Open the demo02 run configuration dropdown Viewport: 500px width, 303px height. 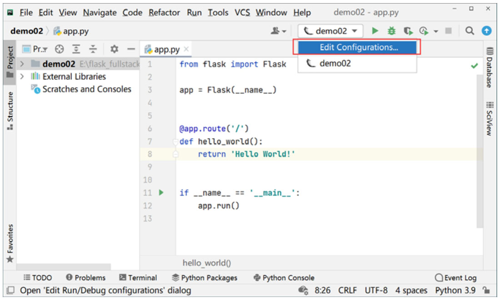point(330,31)
